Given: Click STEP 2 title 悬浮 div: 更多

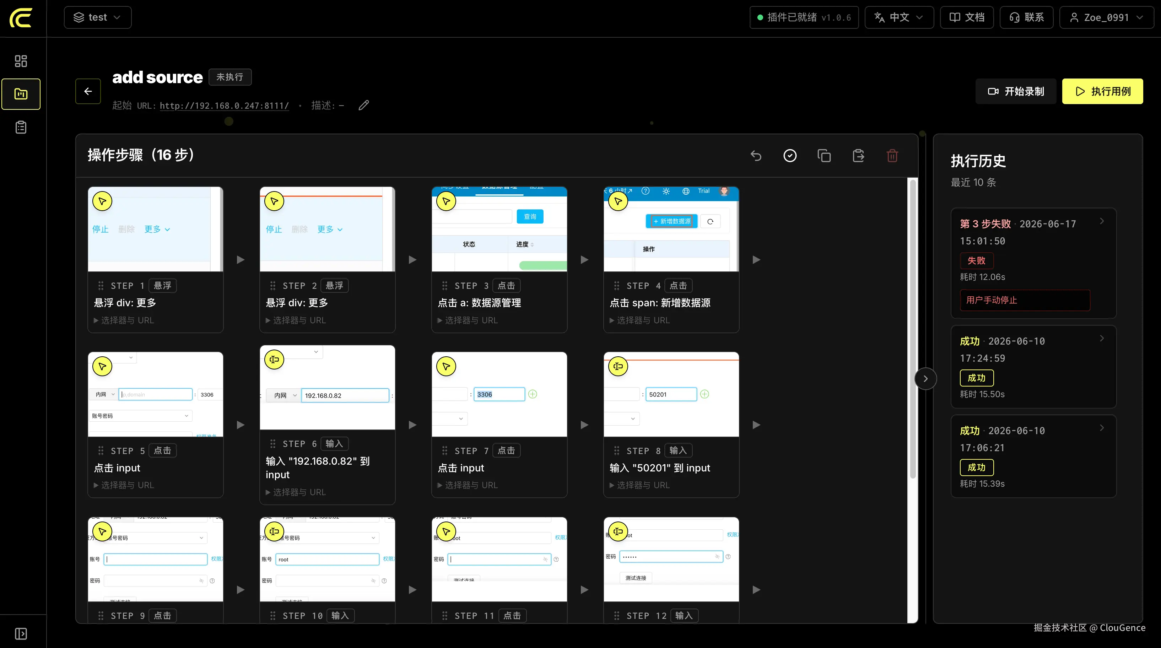Looking at the screenshot, I should [x=297, y=303].
